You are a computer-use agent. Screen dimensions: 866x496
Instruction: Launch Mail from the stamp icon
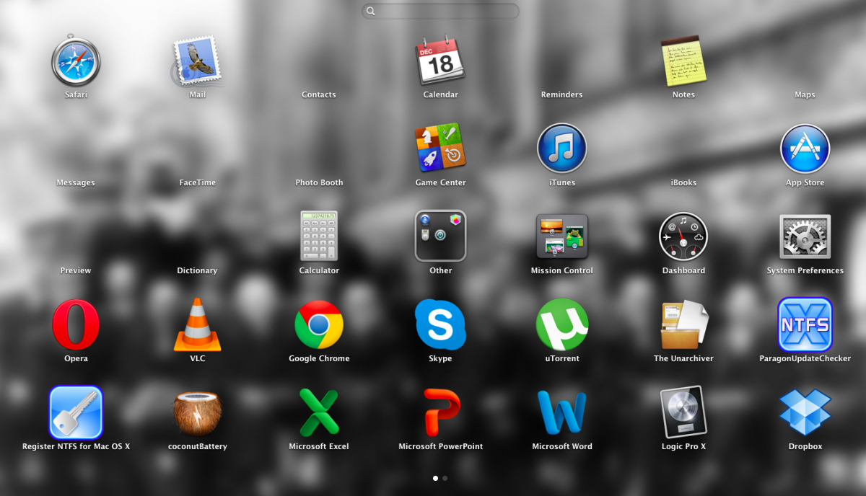click(x=196, y=60)
